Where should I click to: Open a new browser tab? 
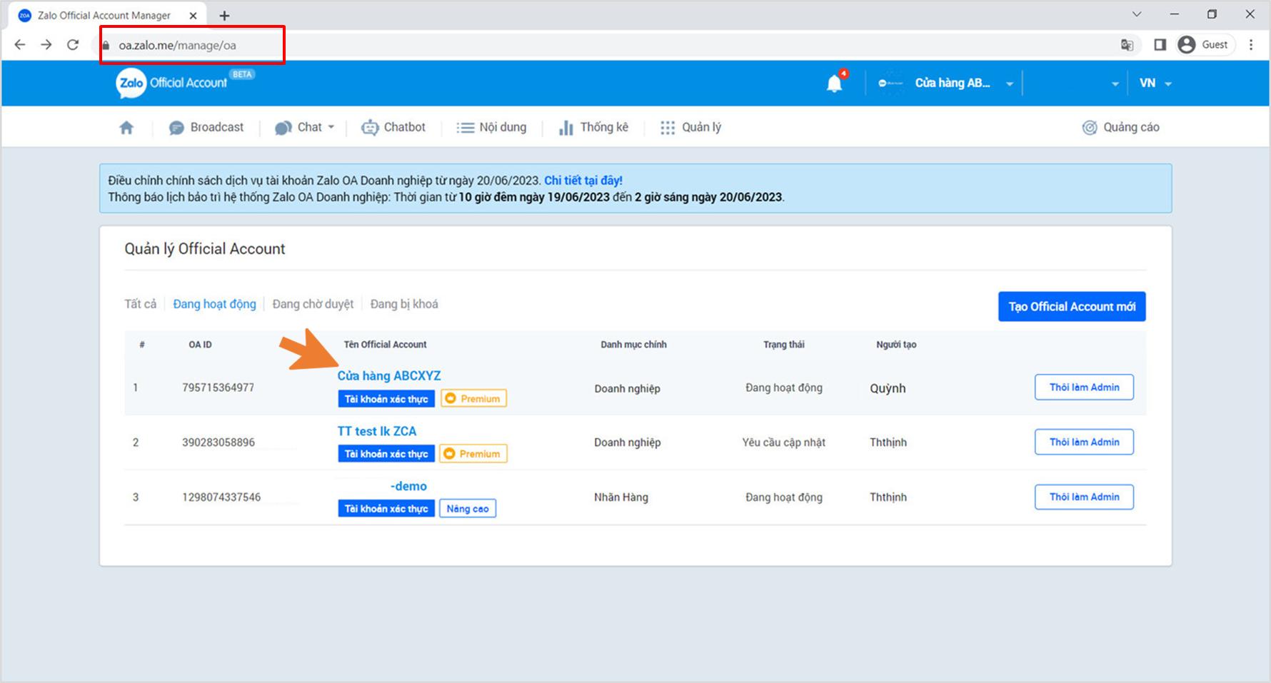(224, 15)
